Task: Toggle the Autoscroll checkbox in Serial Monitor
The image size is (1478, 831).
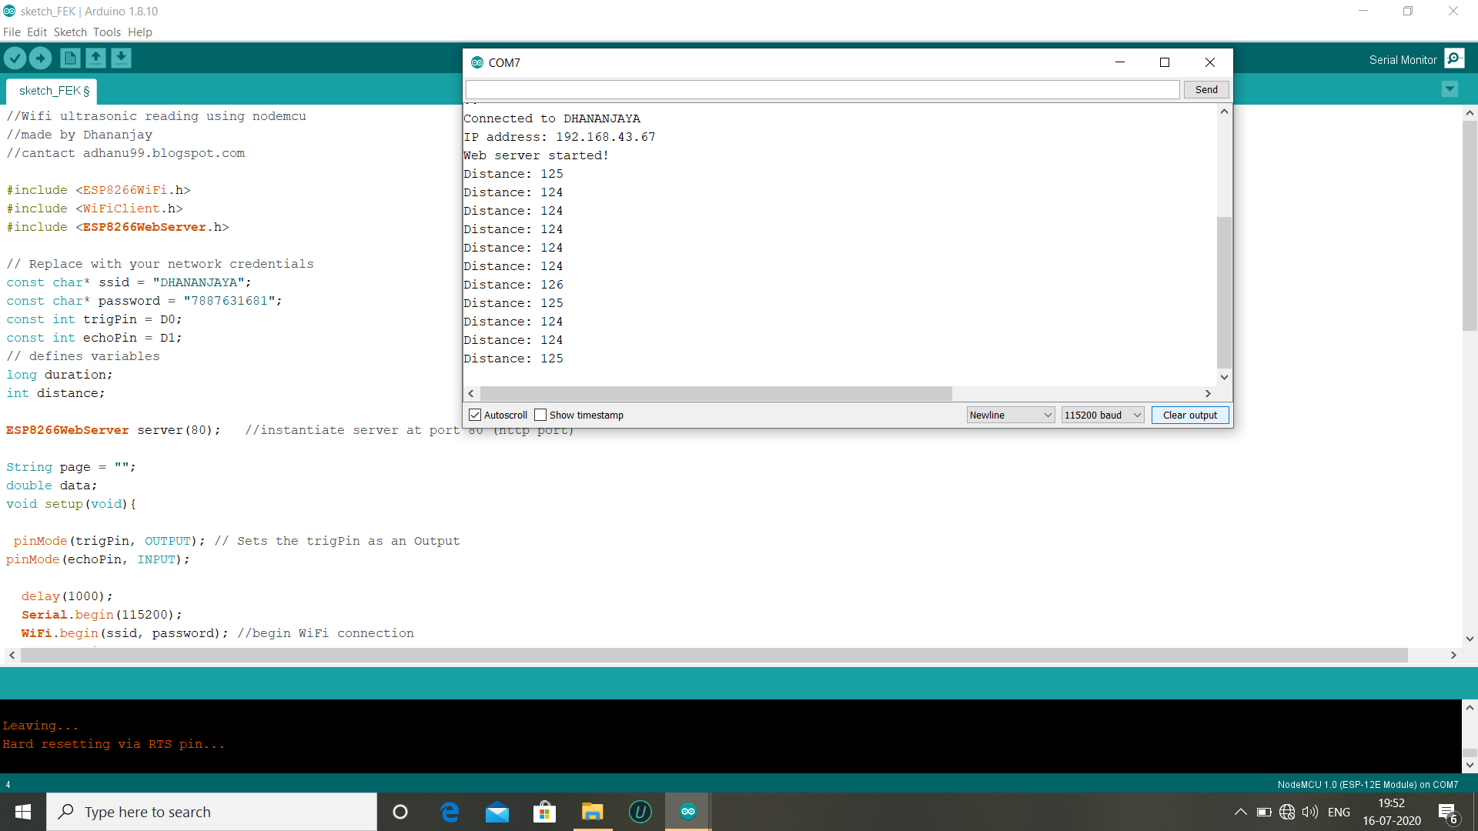Action: [x=475, y=414]
